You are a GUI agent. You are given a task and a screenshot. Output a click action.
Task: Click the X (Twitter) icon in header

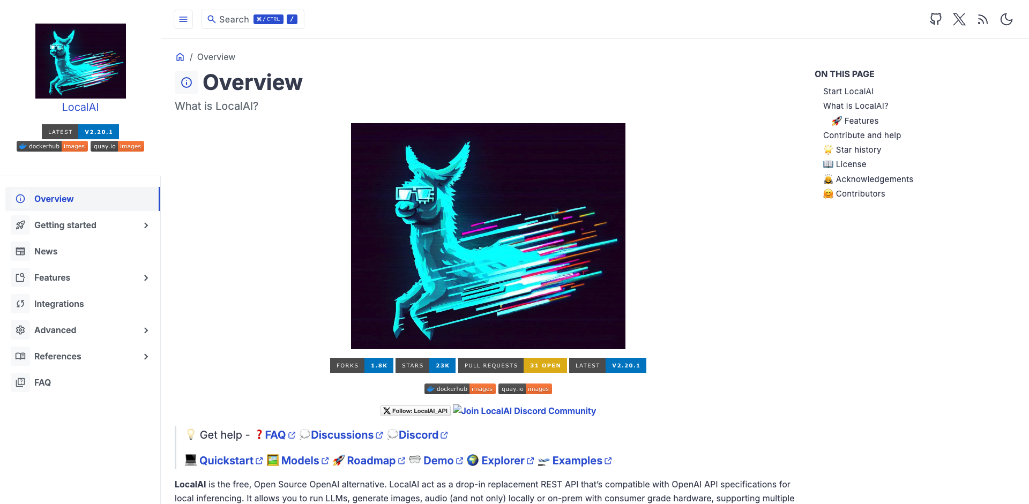click(x=959, y=19)
